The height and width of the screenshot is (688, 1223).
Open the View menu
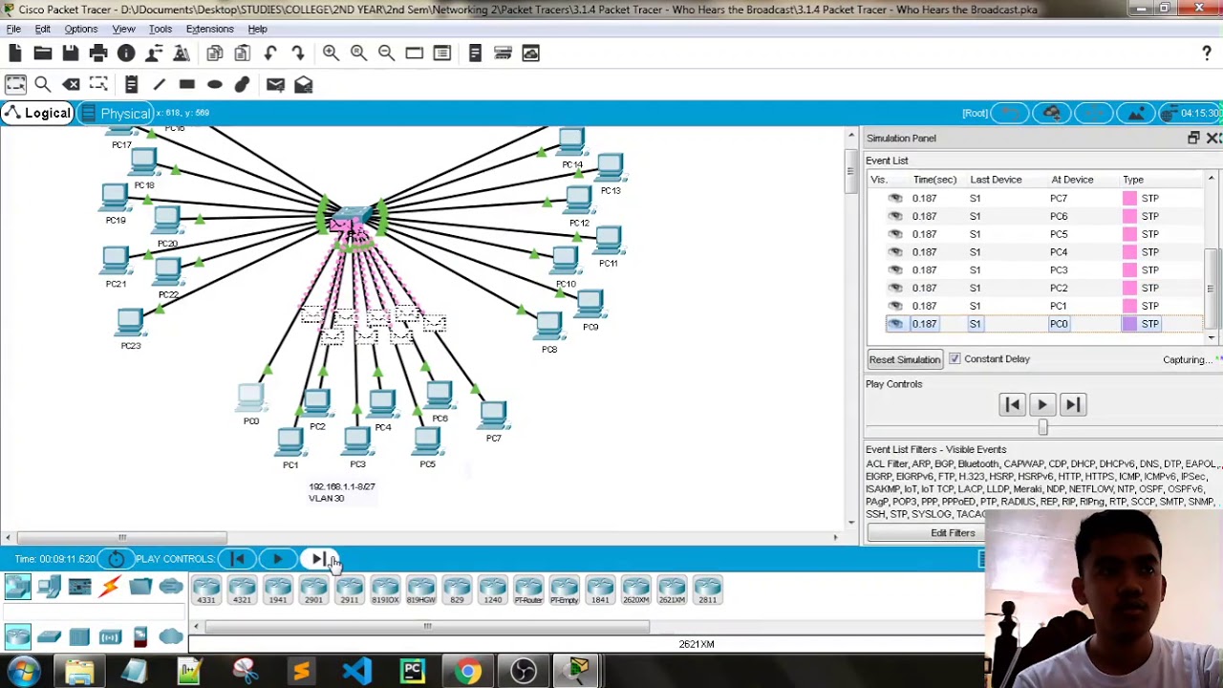[123, 29]
